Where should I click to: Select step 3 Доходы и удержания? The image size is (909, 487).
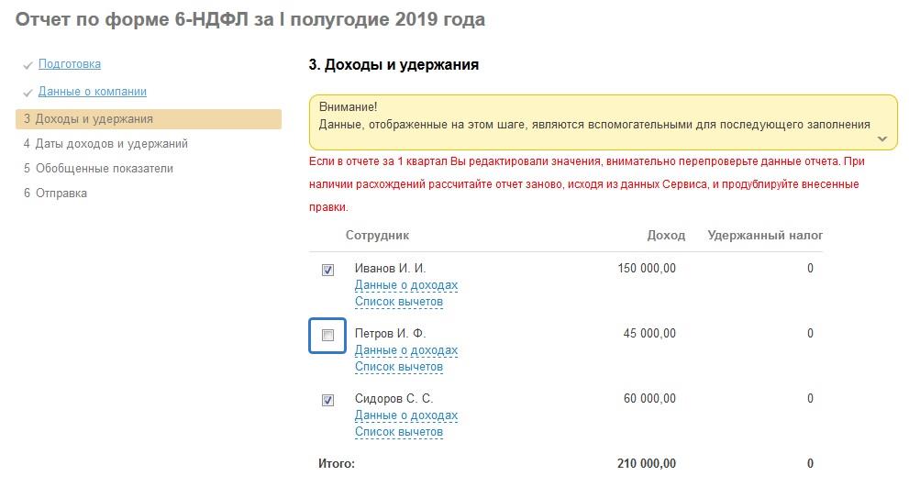88,119
